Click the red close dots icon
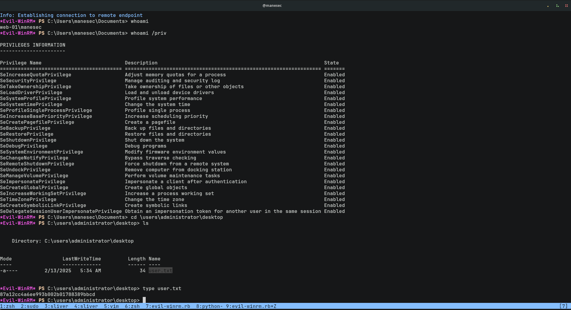The height and width of the screenshot is (310, 571). click(566, 6)
